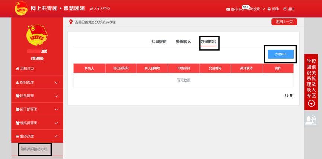The image size is (322, 159).
Task: Click the customer service icon on right edge
Action: (x=310, y=120)
